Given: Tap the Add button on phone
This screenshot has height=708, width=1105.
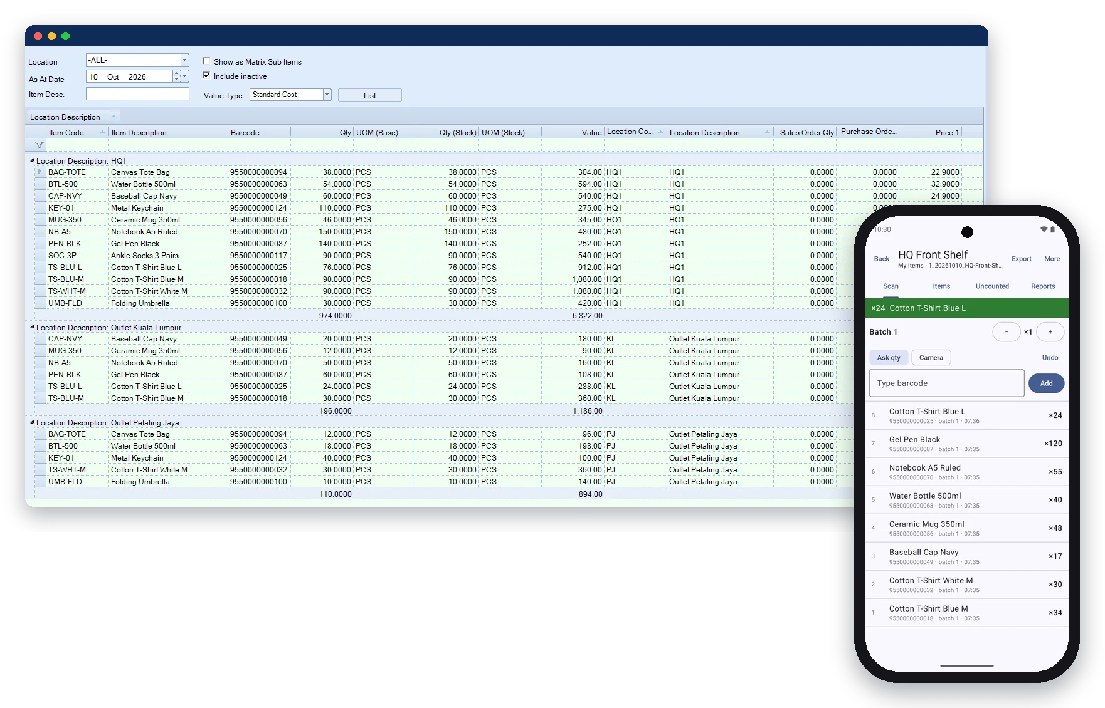Looking at the screenshot, I should click(x=1046, y=383).
